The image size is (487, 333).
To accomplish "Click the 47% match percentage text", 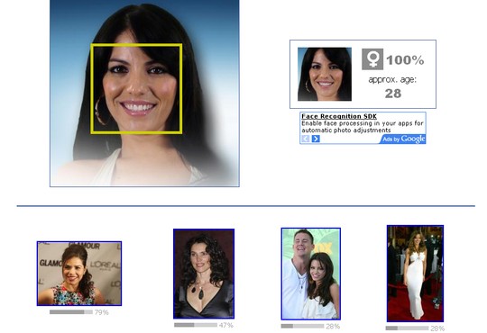I will [226, 325].
